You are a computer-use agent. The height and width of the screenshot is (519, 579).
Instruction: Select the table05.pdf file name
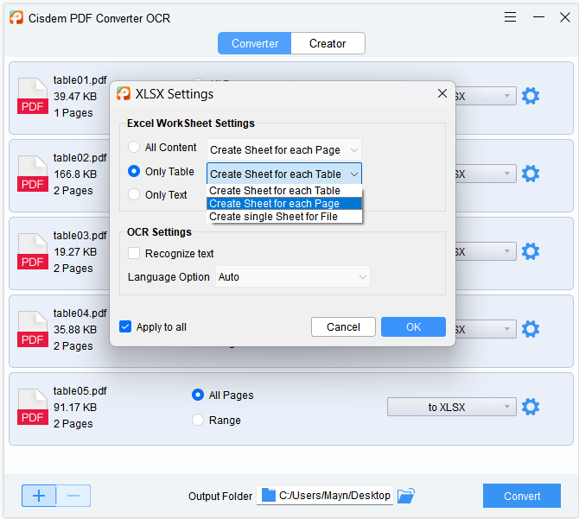click(80, 390)
